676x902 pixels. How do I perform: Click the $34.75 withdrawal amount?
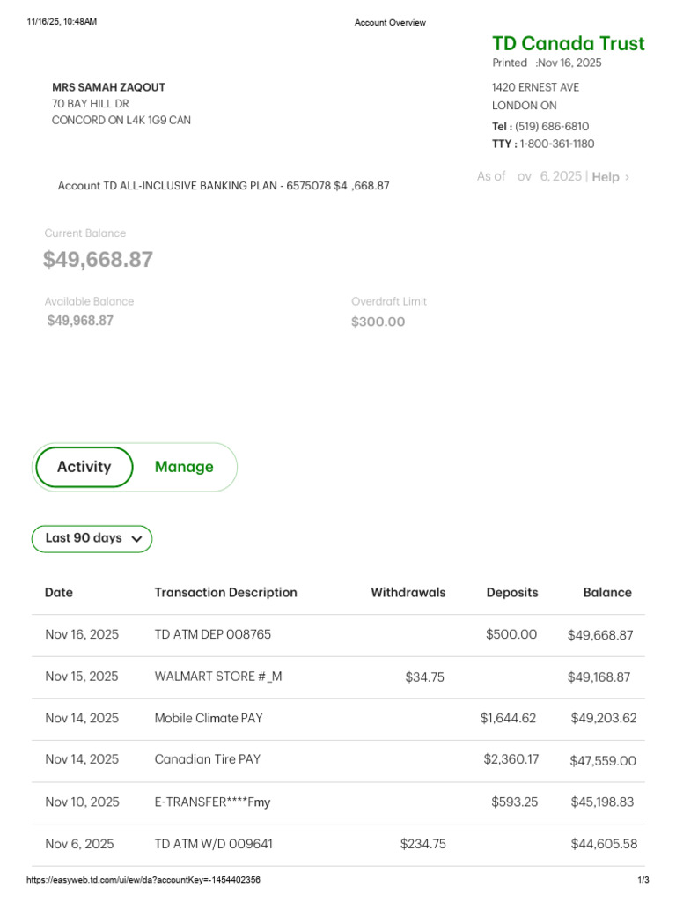[x=425, y=677]
